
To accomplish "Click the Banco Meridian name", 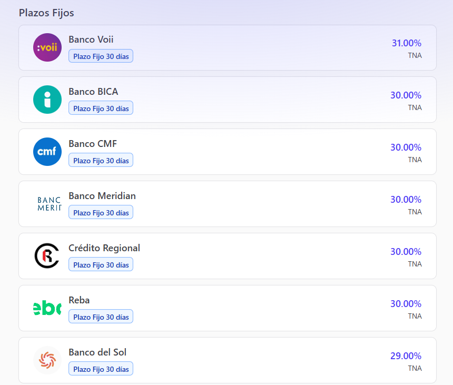I will click(x=102, y=196).
